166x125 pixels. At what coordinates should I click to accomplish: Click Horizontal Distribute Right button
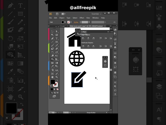tap(111, 46)
